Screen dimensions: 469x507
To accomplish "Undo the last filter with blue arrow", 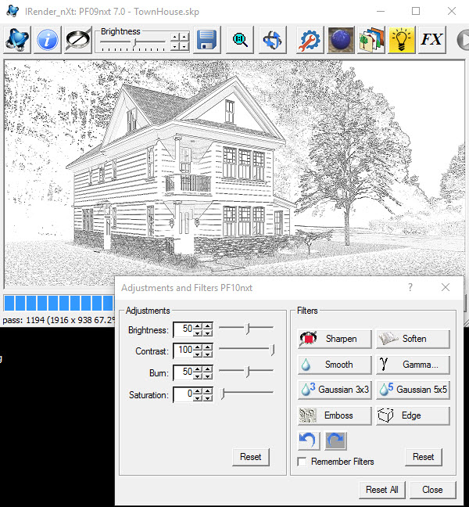I will point(309,440).
